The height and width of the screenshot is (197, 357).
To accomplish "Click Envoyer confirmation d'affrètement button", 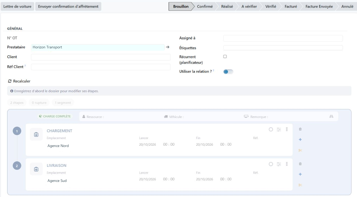I will click(68, 7).
